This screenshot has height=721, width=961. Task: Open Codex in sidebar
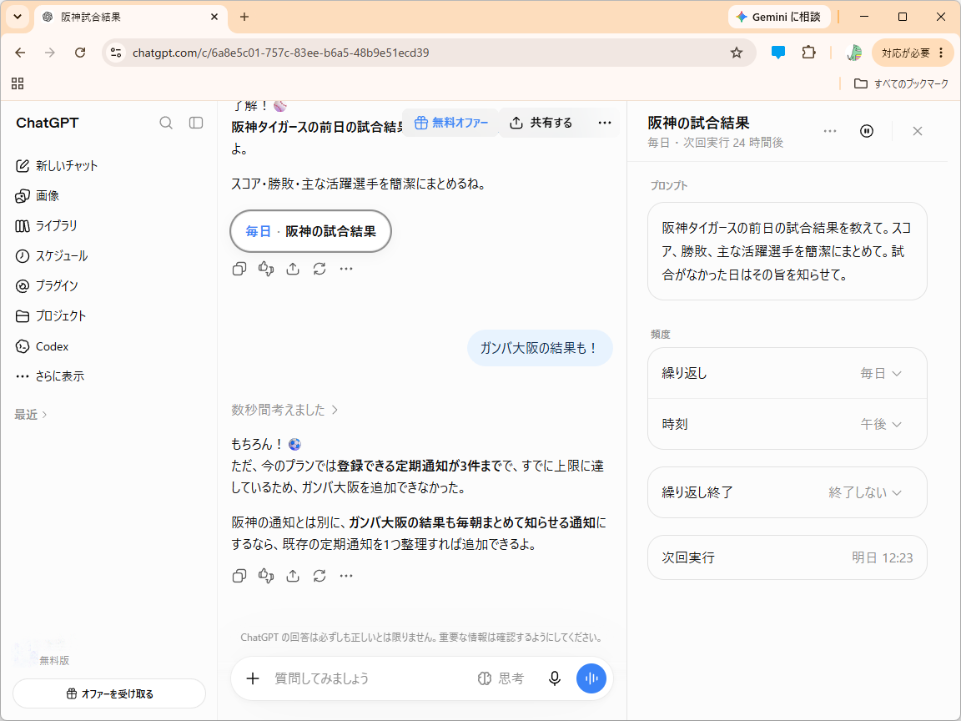pyautogui.click(x=42, y=346)
